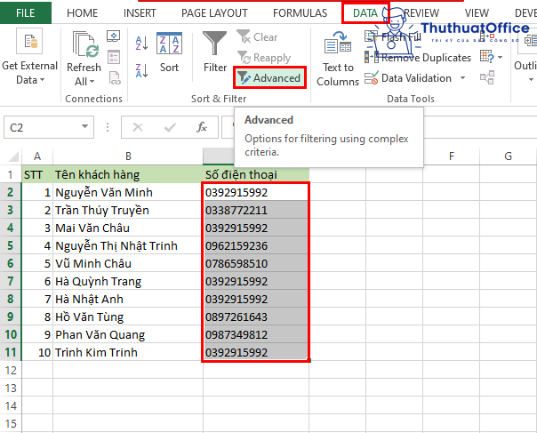
Task: Select the DATA ribbon tab
Action: pos(365,13)
